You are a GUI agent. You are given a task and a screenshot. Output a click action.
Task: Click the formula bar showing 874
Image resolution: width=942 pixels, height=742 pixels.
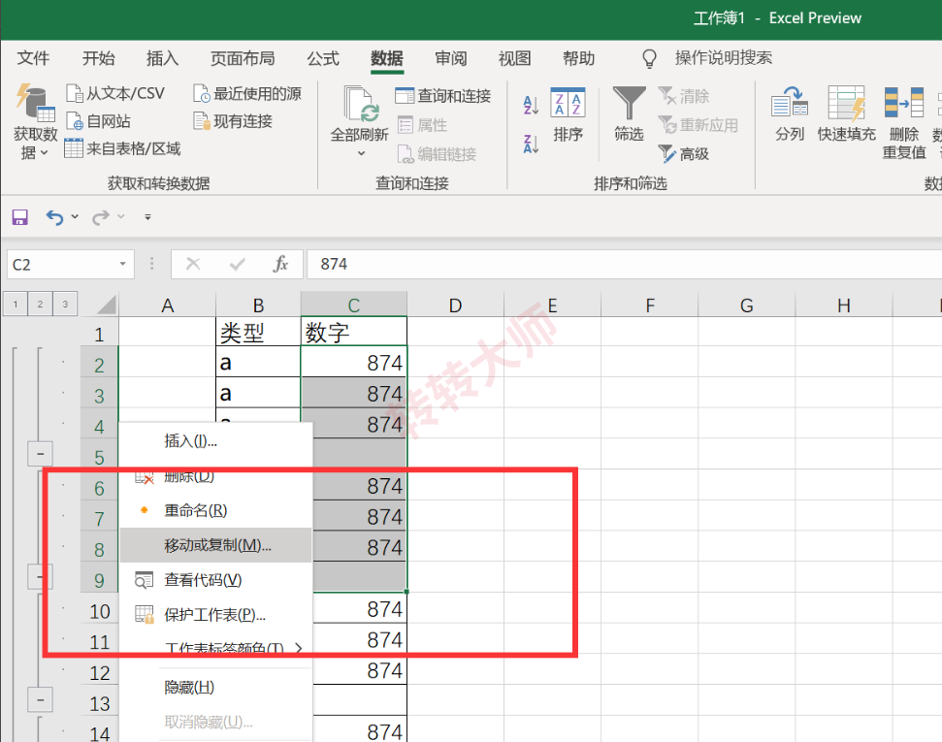624,265
